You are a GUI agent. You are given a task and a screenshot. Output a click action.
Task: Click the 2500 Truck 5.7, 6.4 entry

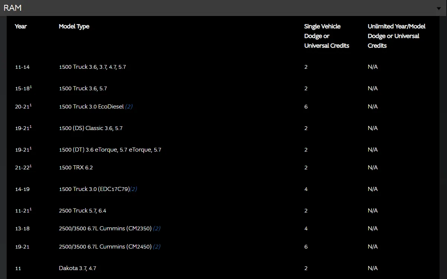(83, 211)
